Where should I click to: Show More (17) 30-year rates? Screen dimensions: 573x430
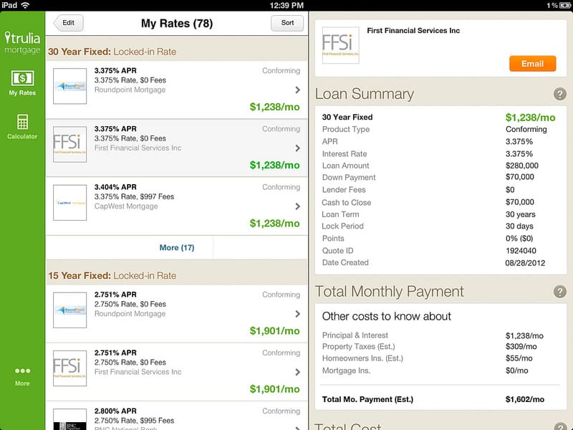coord(176,247)
